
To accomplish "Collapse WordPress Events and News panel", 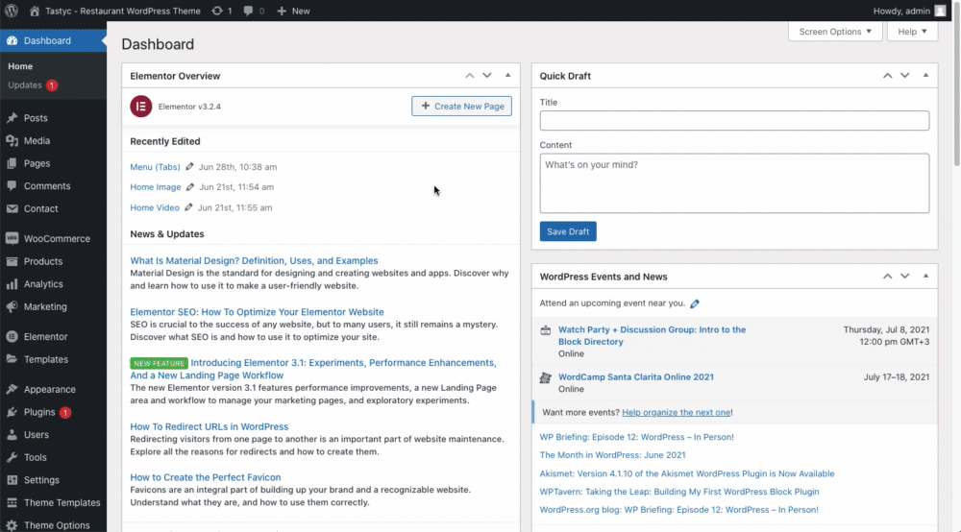I will point(925,277).
